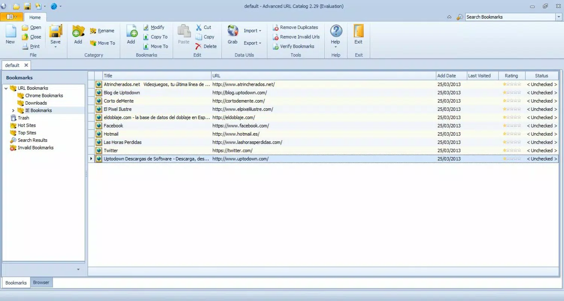
Task: Add a new bookmark
Action: (x=131, y=35)
